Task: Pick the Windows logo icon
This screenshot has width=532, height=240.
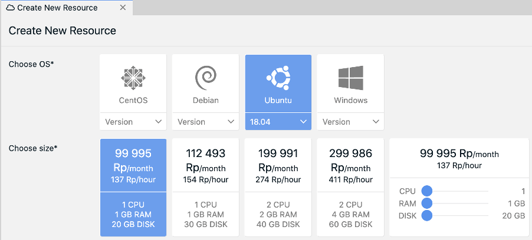Action: (x=350, y=78)
